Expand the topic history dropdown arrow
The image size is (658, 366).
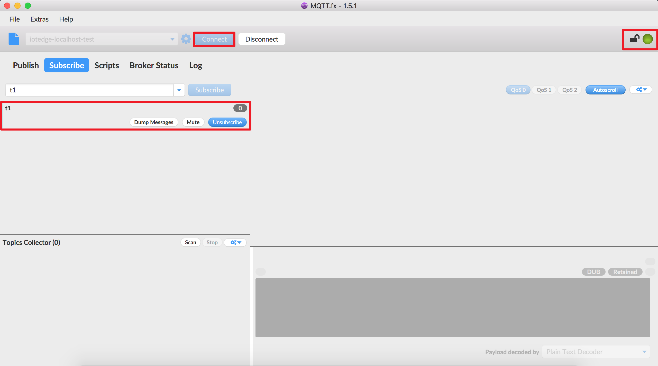pyautogui.click(x=179, y=90)
